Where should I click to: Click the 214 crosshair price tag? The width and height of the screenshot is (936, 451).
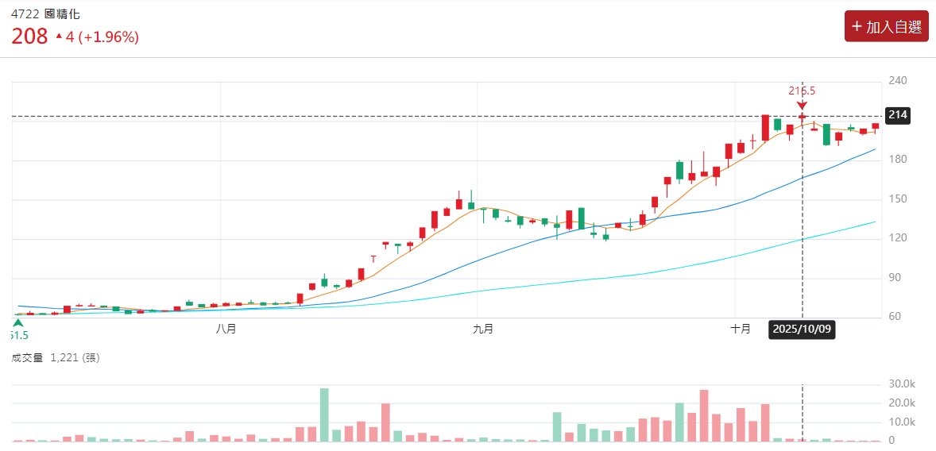pyautogui.click(x=897, y=115)
